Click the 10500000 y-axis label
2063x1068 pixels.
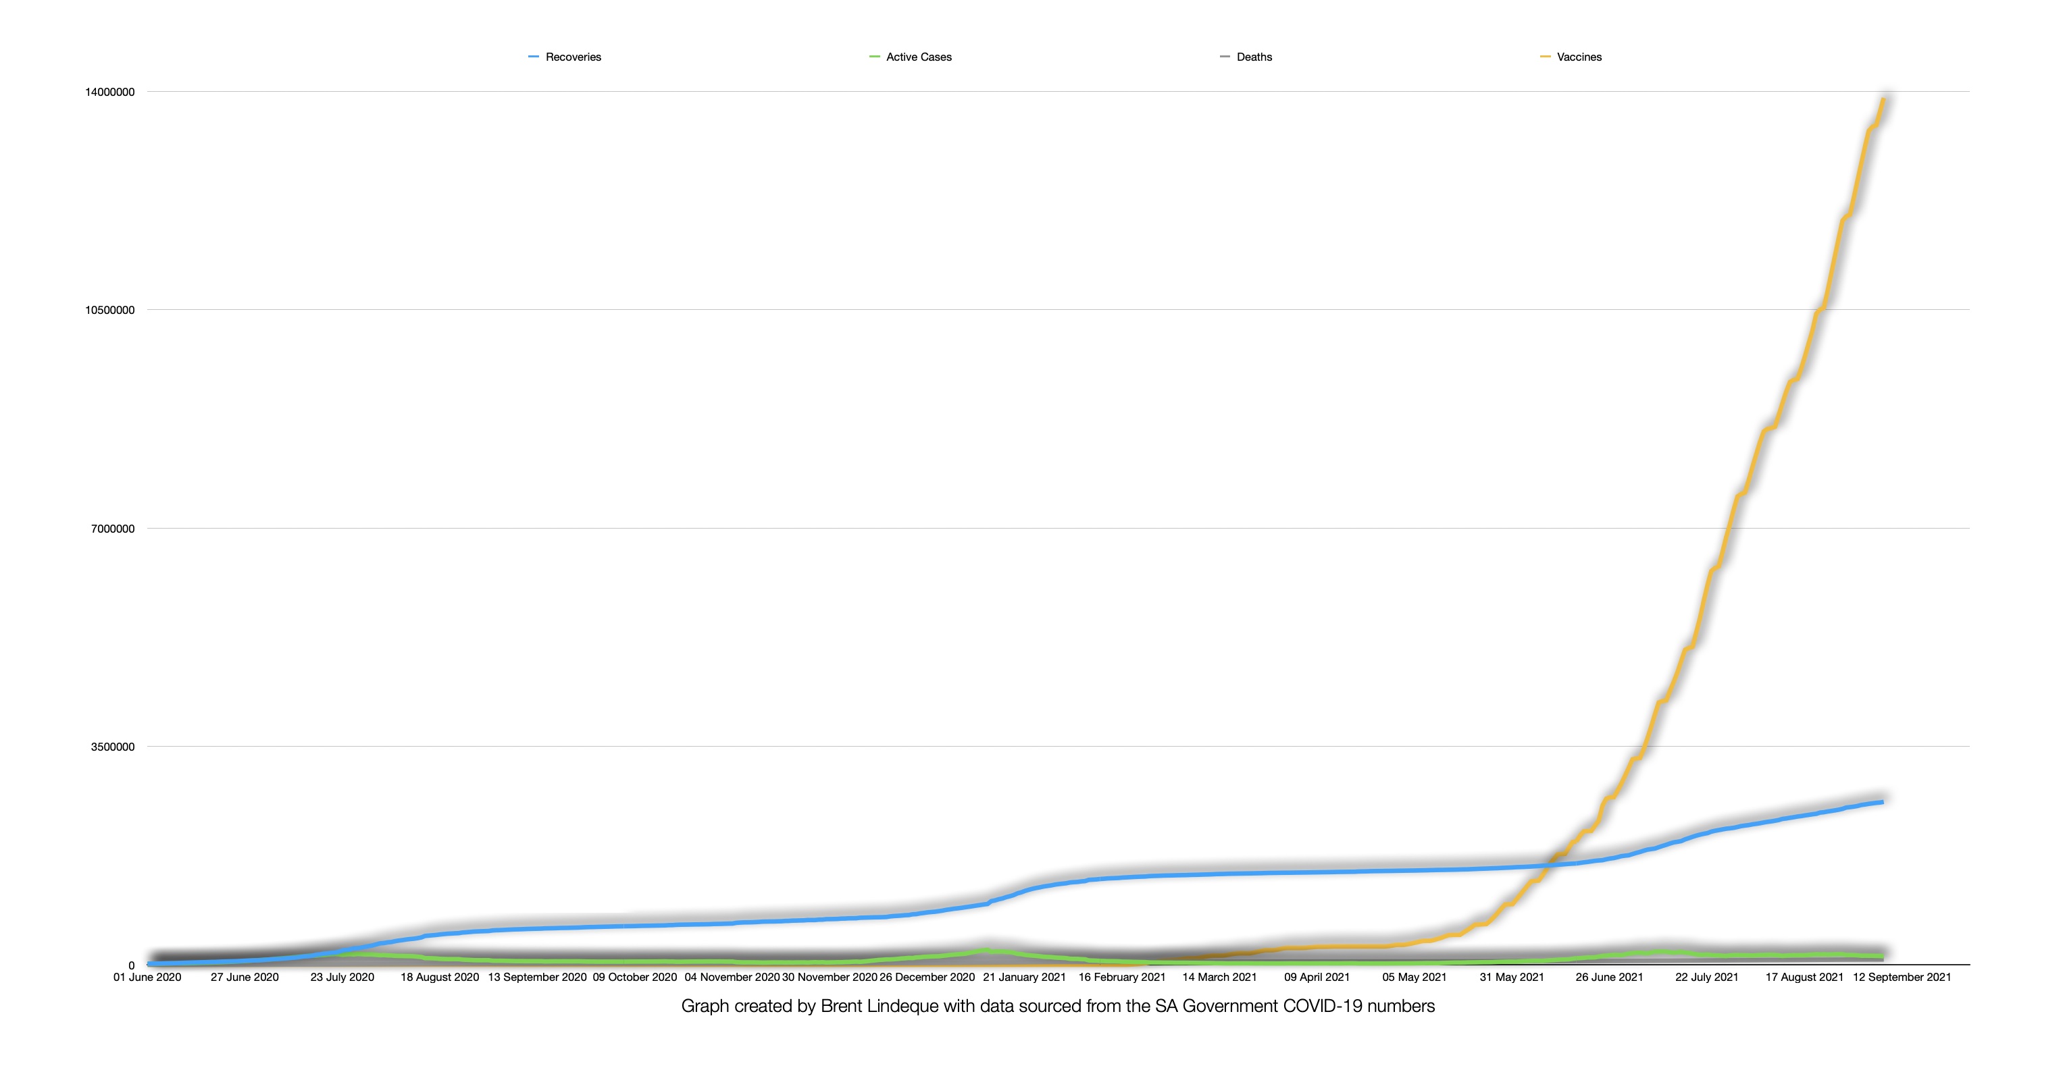pyautogui.click(x=109, y=311)
